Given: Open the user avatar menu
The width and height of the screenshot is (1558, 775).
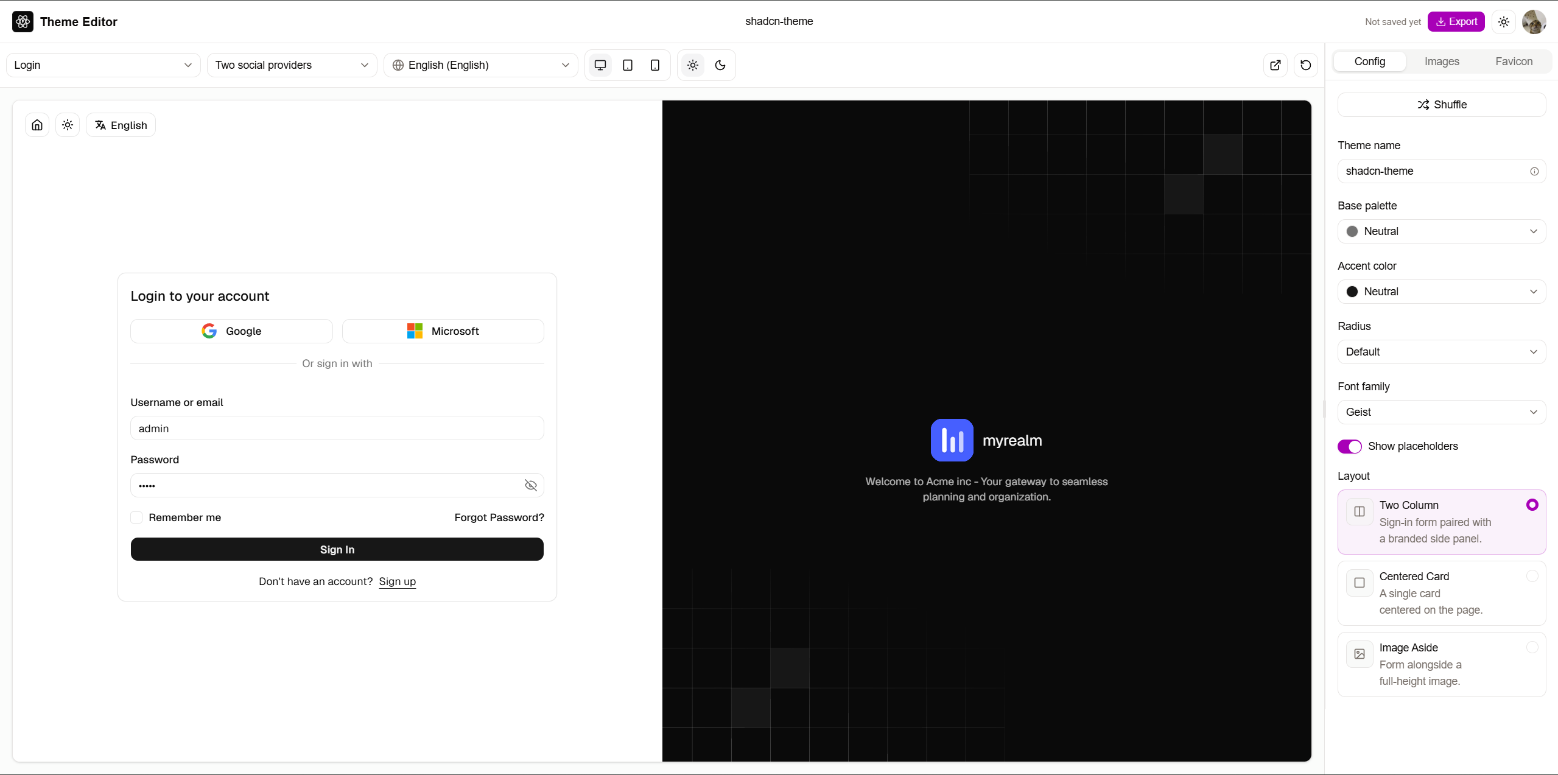Looking at the screenshot, I should 1534,22.
